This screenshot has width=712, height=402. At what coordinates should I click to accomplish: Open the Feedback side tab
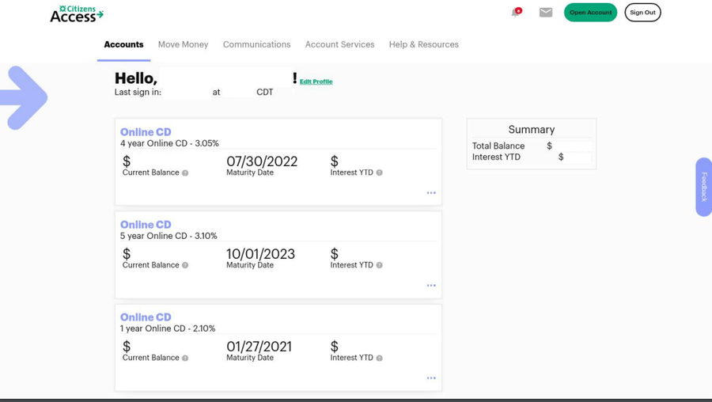coord(703,187)
